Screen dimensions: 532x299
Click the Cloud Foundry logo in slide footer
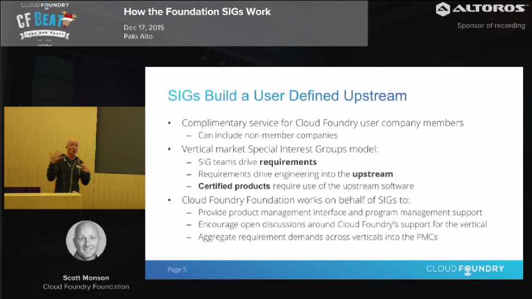(x=465, y=269)
